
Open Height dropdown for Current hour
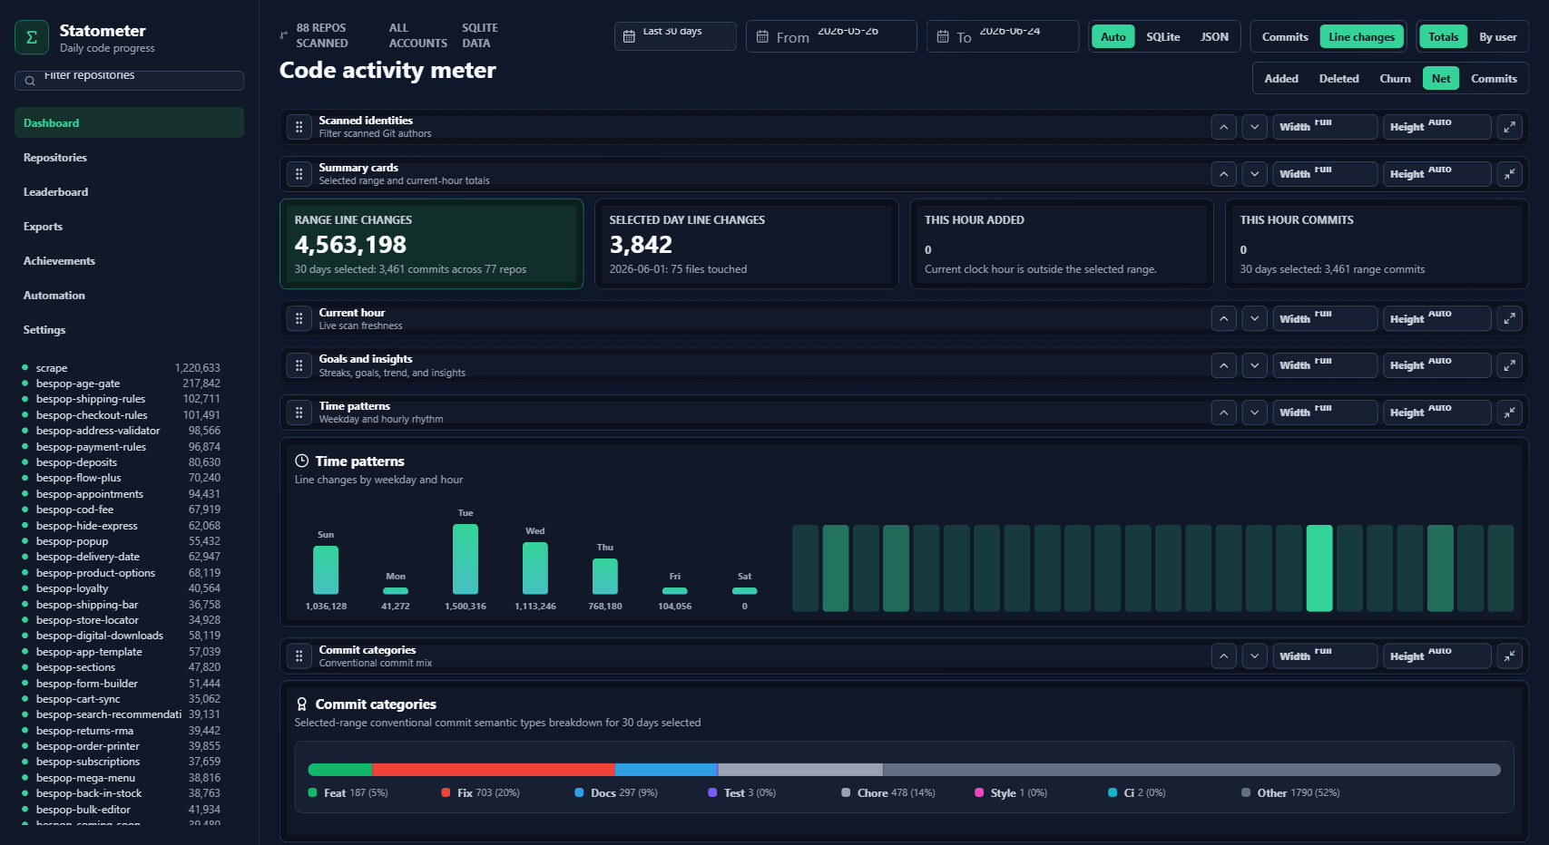point(1437,318)
